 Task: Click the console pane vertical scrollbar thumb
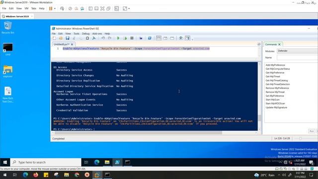pyautogui.click(x=259, y=118)
